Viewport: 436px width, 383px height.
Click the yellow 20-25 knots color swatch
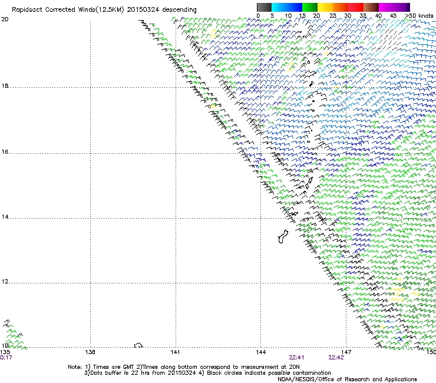point(325,7)
